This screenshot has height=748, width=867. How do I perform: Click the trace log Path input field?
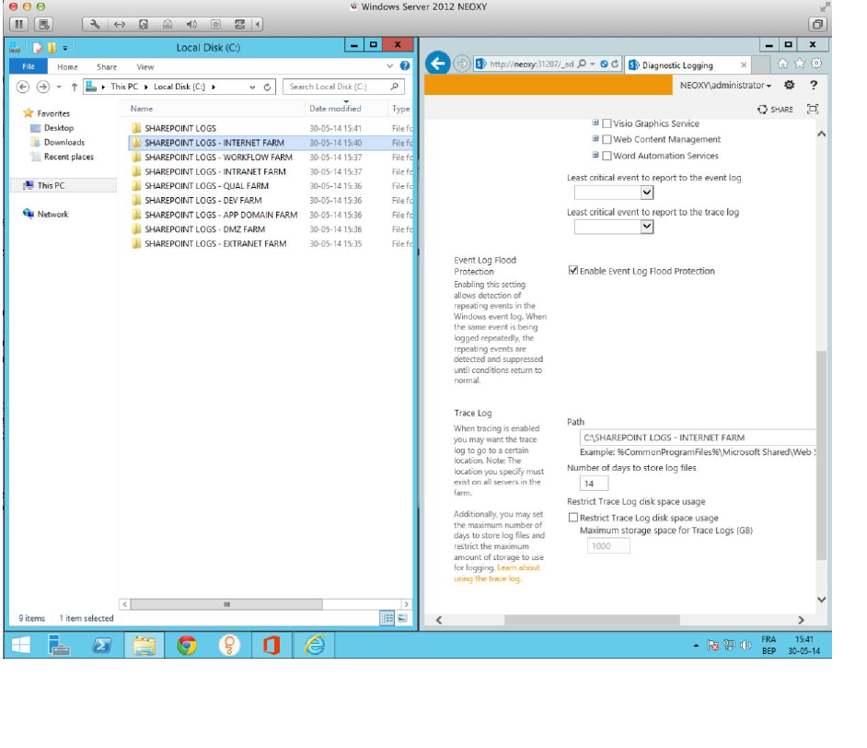698,438
